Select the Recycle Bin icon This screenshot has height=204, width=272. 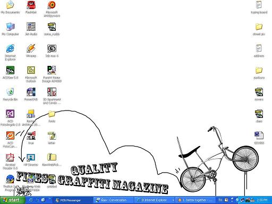(x=10, y=95)
